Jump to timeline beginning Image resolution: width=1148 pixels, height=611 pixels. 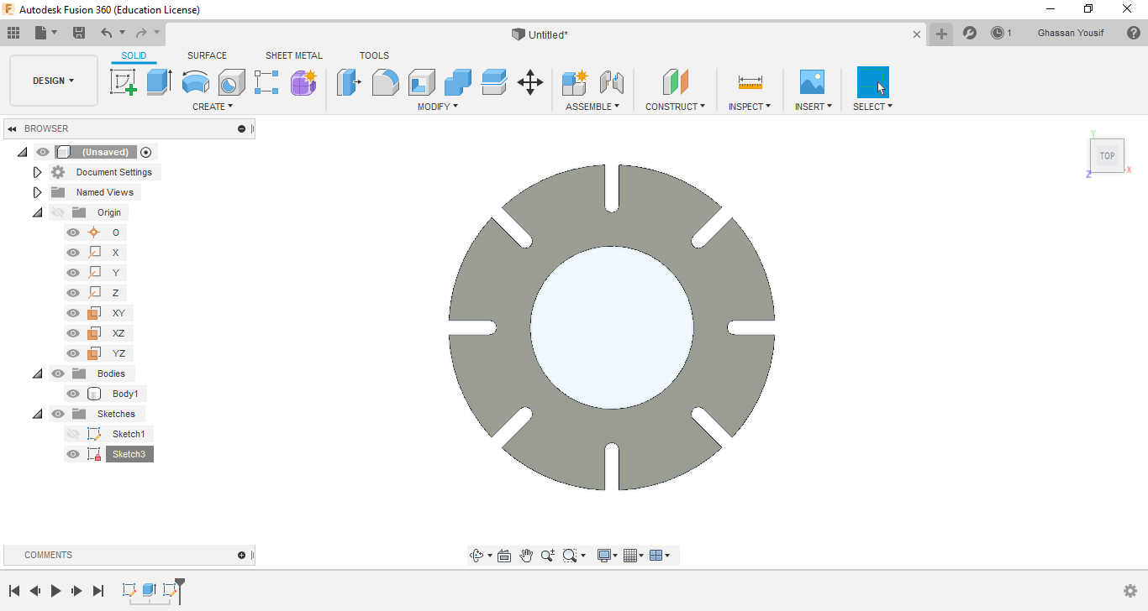[x=14, y=591]
